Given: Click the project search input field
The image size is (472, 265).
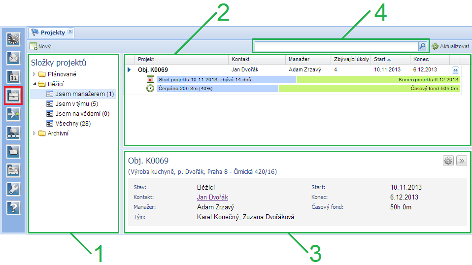Looking at the screenshot, I should (336, 46).
